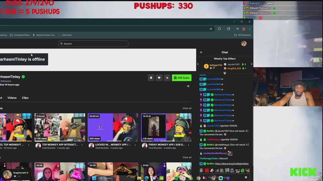Toggle the heart follow button

(159, 78)
